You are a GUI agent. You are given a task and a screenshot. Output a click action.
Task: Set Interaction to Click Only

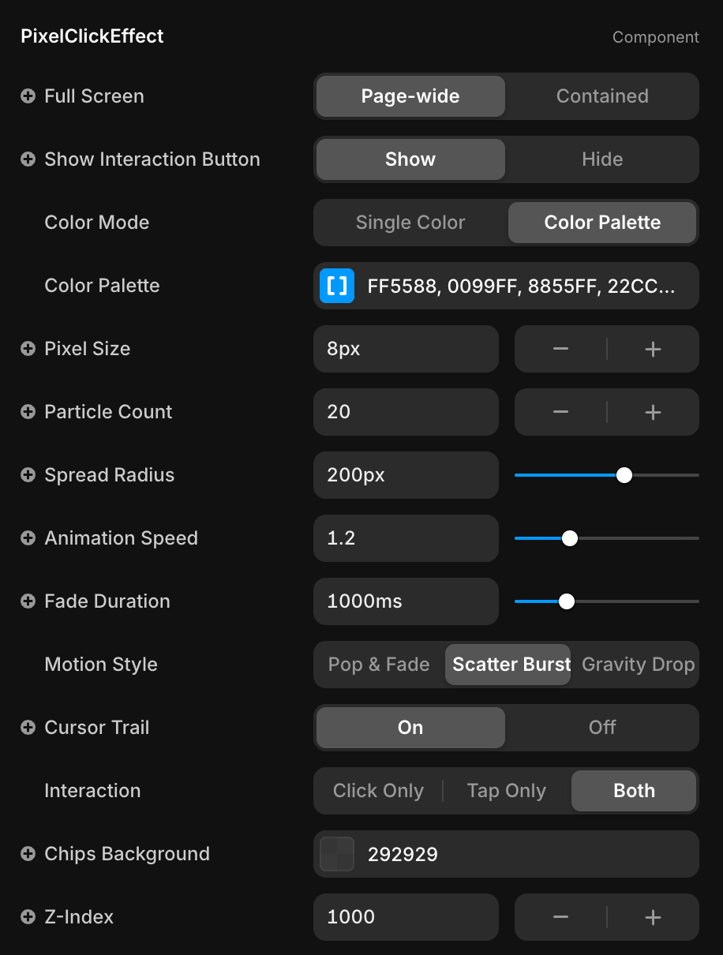[x=378, y=791]
